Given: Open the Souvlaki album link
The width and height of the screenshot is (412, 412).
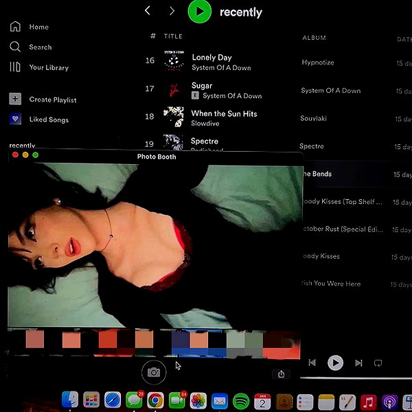Looking at the screenshot, I should 314,119.
